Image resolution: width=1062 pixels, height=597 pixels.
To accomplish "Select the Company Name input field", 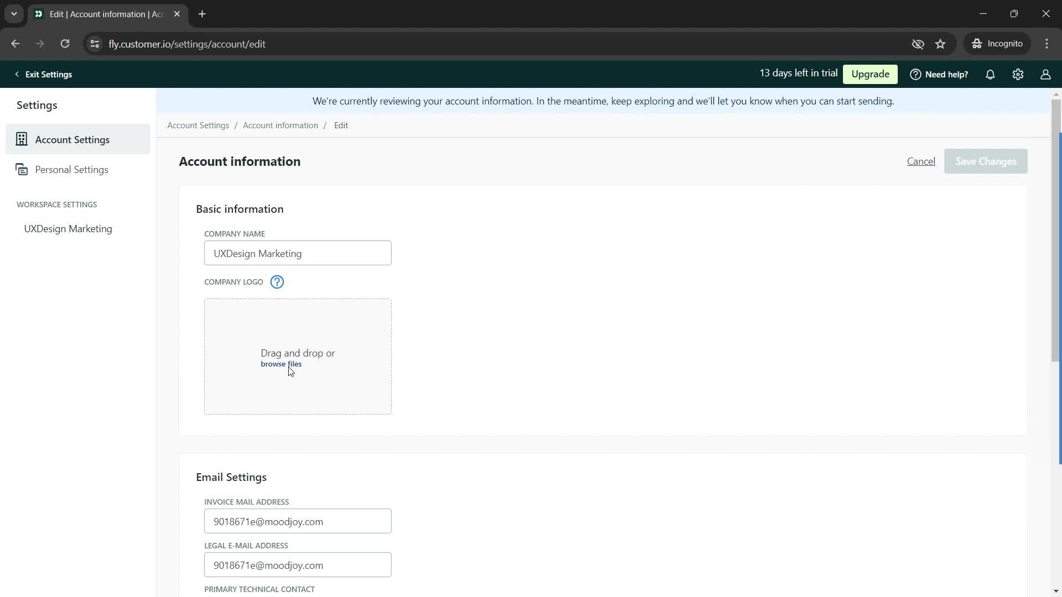I will pyautogui.click(x=298, y=254).
